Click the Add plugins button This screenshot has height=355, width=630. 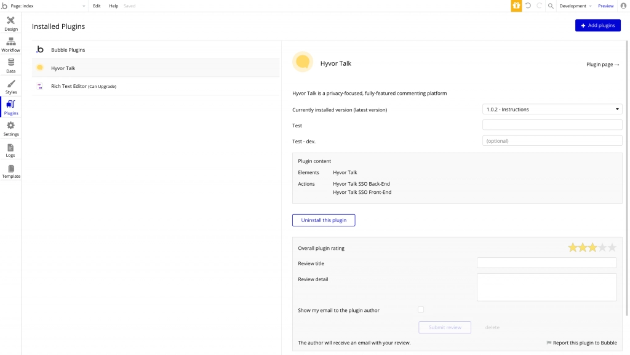(x=598, y=25)
